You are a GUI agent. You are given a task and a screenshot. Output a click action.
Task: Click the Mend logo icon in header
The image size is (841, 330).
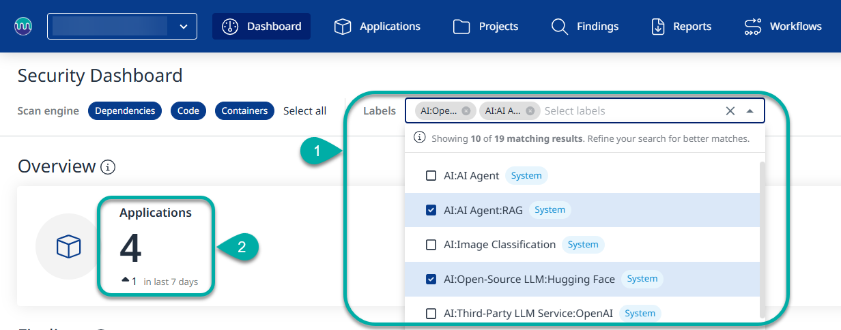23,27
